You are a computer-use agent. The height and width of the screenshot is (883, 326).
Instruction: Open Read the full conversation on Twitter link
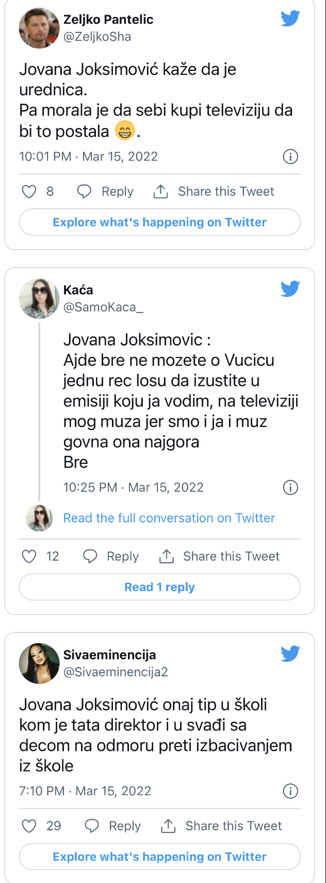169,518
